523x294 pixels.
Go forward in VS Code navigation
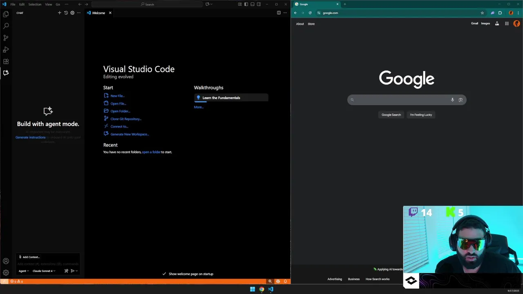(86, 4)
